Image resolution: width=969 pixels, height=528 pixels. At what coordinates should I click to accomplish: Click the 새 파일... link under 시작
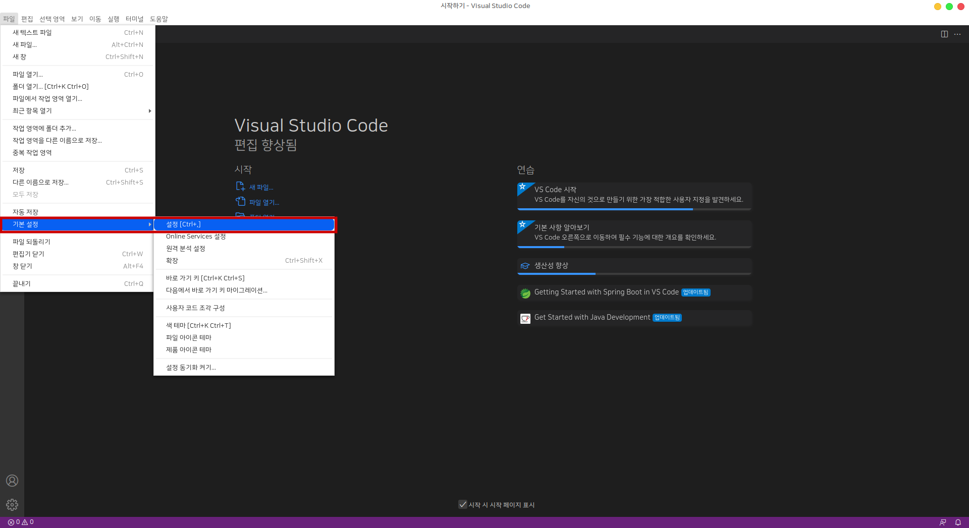(x=261, y=187)
